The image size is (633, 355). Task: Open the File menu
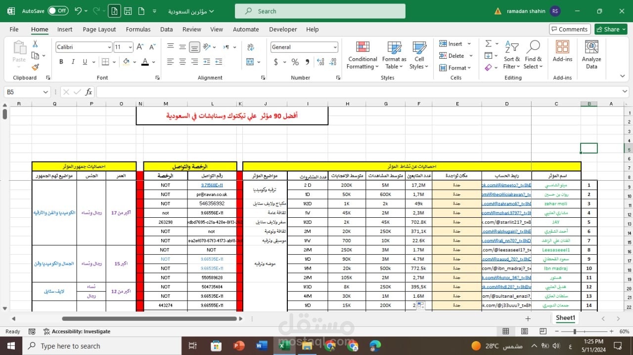click(x=14, y=29)
